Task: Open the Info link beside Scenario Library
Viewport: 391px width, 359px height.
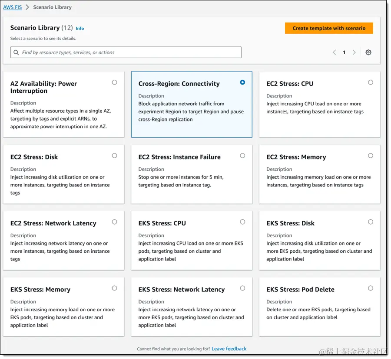Action: click(x=80, y=29)
